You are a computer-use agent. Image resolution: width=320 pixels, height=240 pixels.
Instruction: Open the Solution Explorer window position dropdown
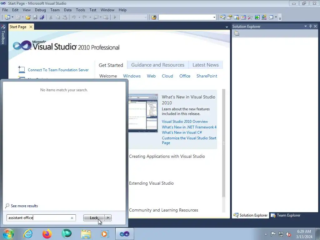click(306, 26)
